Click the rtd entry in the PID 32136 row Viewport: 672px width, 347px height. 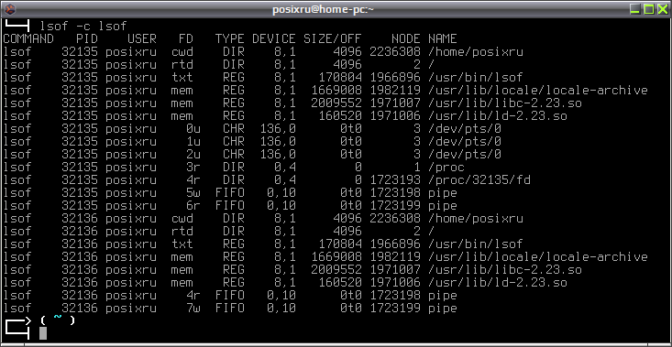pyautogui.click(x=182, y=232)
